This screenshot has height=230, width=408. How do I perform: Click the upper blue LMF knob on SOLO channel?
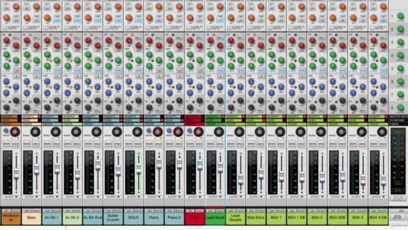coord(129,81)
